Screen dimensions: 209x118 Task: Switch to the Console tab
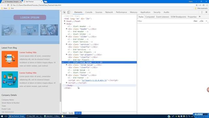88,12
